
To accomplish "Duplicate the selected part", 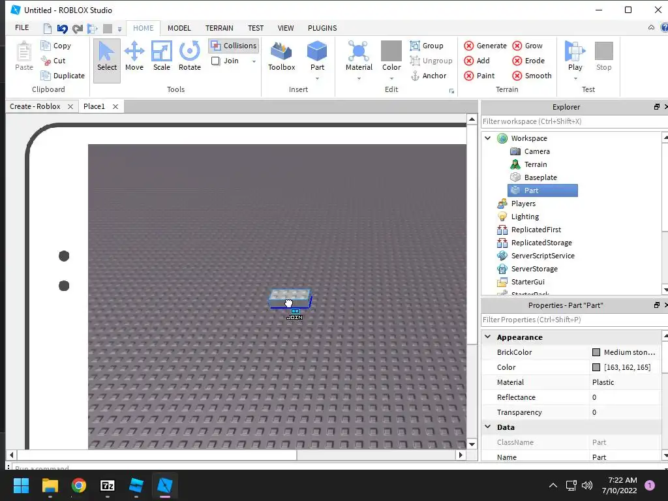I will pos(63,76).
